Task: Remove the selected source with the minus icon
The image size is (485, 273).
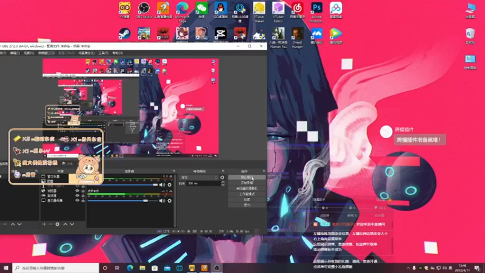Action: [51, 224]
